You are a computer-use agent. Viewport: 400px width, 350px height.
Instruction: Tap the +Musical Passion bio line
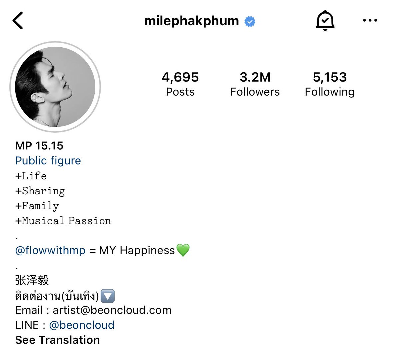63,221
